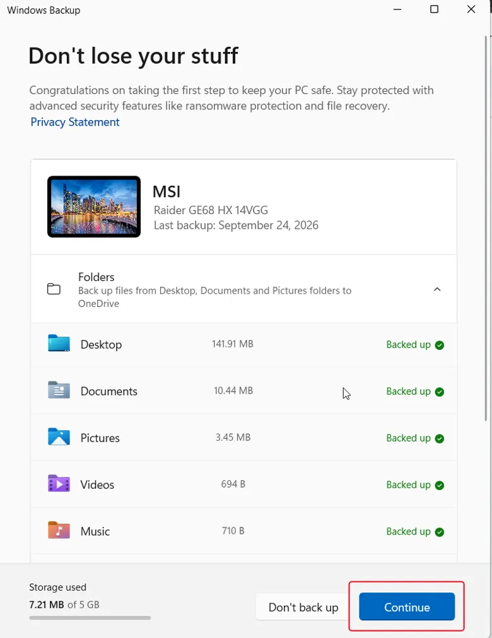The height and width of the screenshot is (638, 492).
Task: Click the storage used progress bar
Action: [x=90, y=618]
